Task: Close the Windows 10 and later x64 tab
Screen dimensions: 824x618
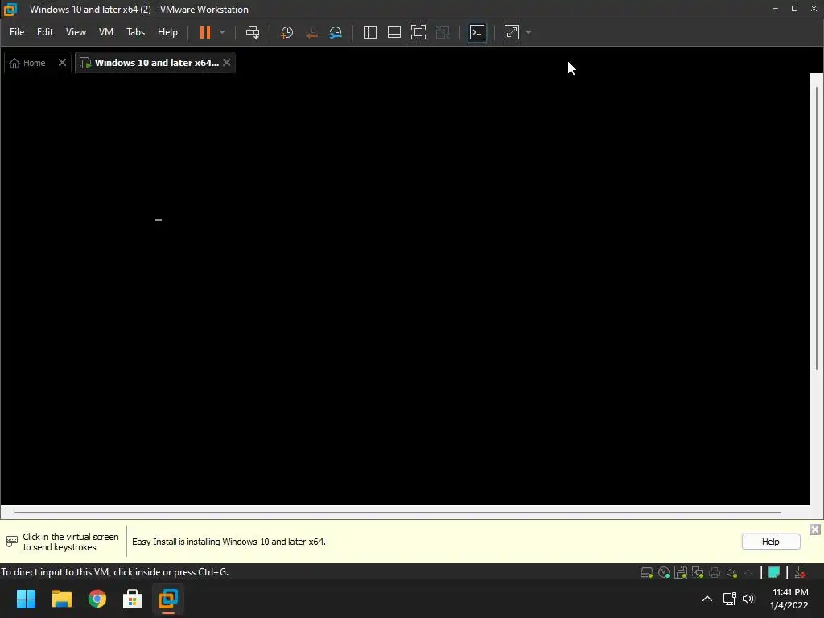Action: 226,62
